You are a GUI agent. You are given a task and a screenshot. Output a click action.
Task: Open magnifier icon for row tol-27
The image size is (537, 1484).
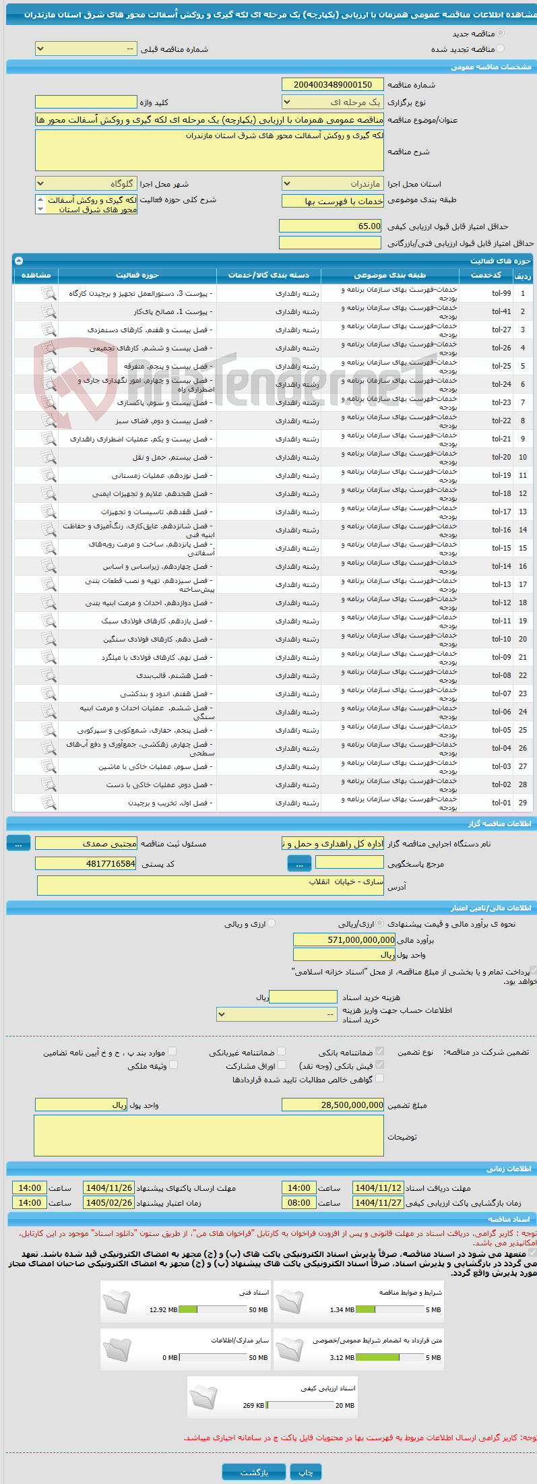49,330
